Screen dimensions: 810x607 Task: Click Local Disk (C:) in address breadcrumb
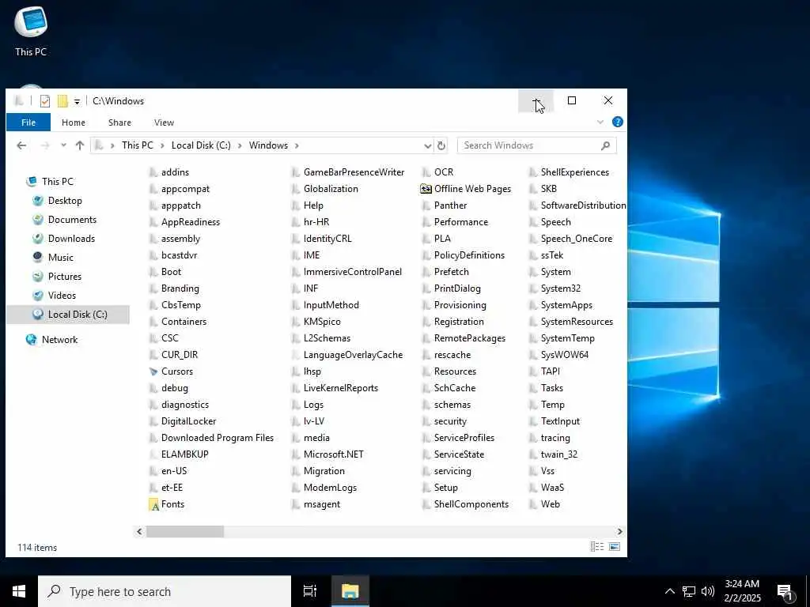tap(201, 145)
